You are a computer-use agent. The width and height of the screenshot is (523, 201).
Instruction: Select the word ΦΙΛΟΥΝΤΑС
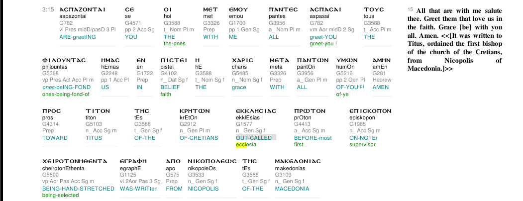coord(64,60)
